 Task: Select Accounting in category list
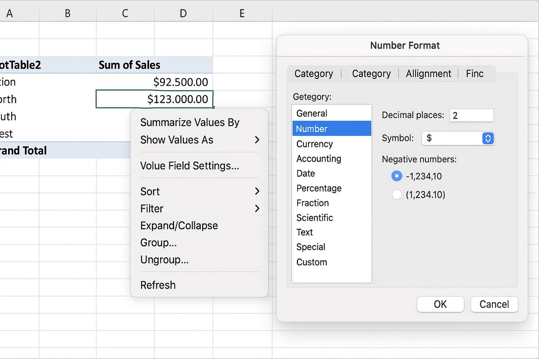332,158
